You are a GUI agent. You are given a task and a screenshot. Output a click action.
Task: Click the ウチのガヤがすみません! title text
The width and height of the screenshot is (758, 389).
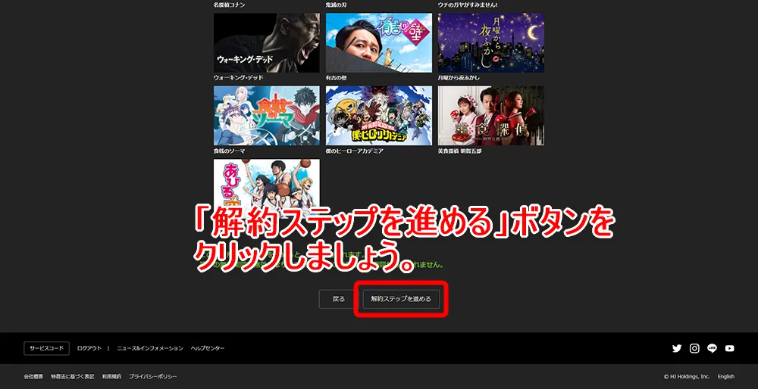[x=468, y=5]
